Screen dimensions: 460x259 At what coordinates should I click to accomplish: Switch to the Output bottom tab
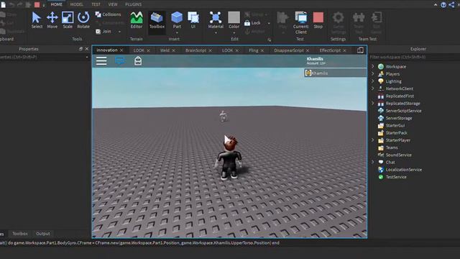tap(43, 234)
